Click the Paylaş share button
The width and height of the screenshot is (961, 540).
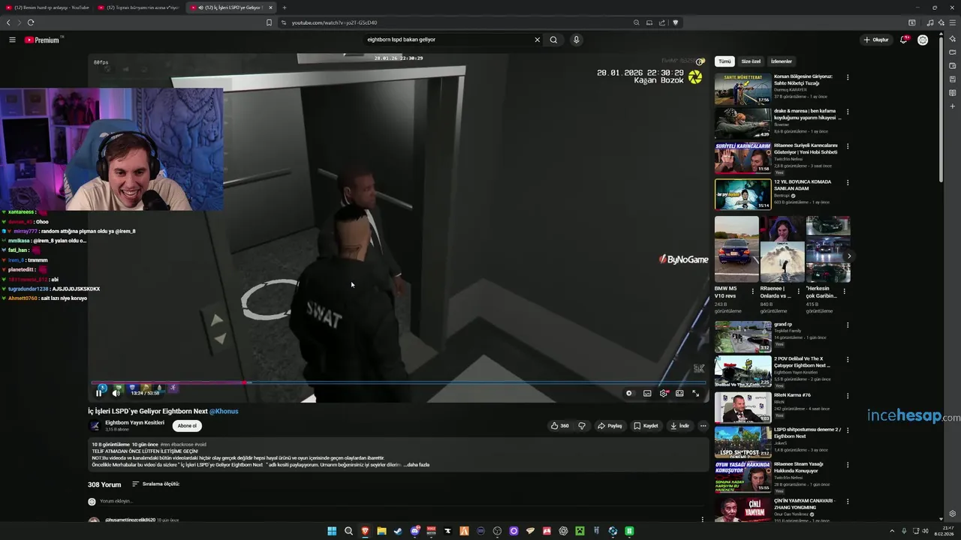pos(610,425)
